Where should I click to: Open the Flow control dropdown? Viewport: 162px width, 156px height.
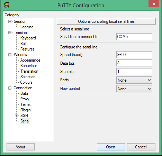(x=134, y=89)
